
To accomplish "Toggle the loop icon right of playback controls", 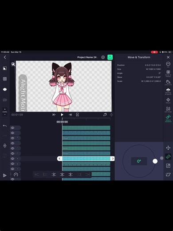I will coord(105,115).
